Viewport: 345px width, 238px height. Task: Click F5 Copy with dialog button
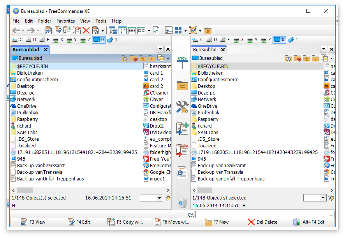coord(125,222)
